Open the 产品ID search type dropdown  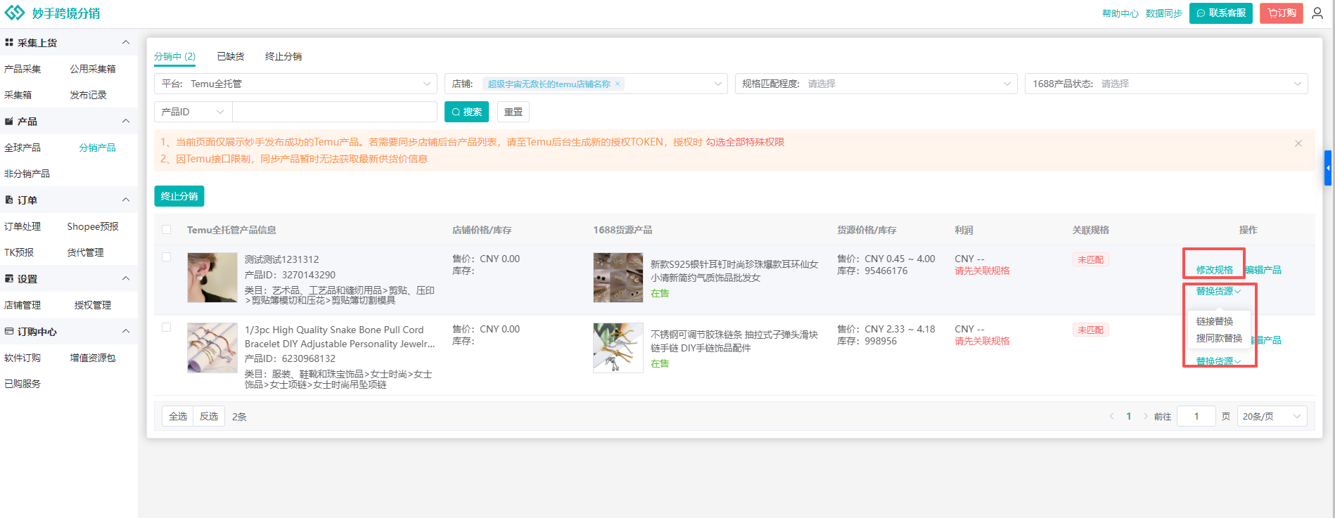[x=193, y=112]
